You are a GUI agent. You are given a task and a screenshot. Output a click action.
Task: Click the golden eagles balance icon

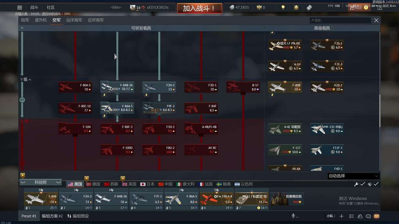click(x=259, y=8)
